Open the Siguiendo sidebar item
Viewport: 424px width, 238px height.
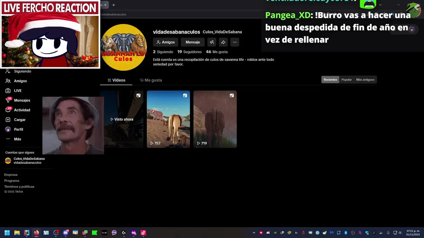(x=23, y=71)
